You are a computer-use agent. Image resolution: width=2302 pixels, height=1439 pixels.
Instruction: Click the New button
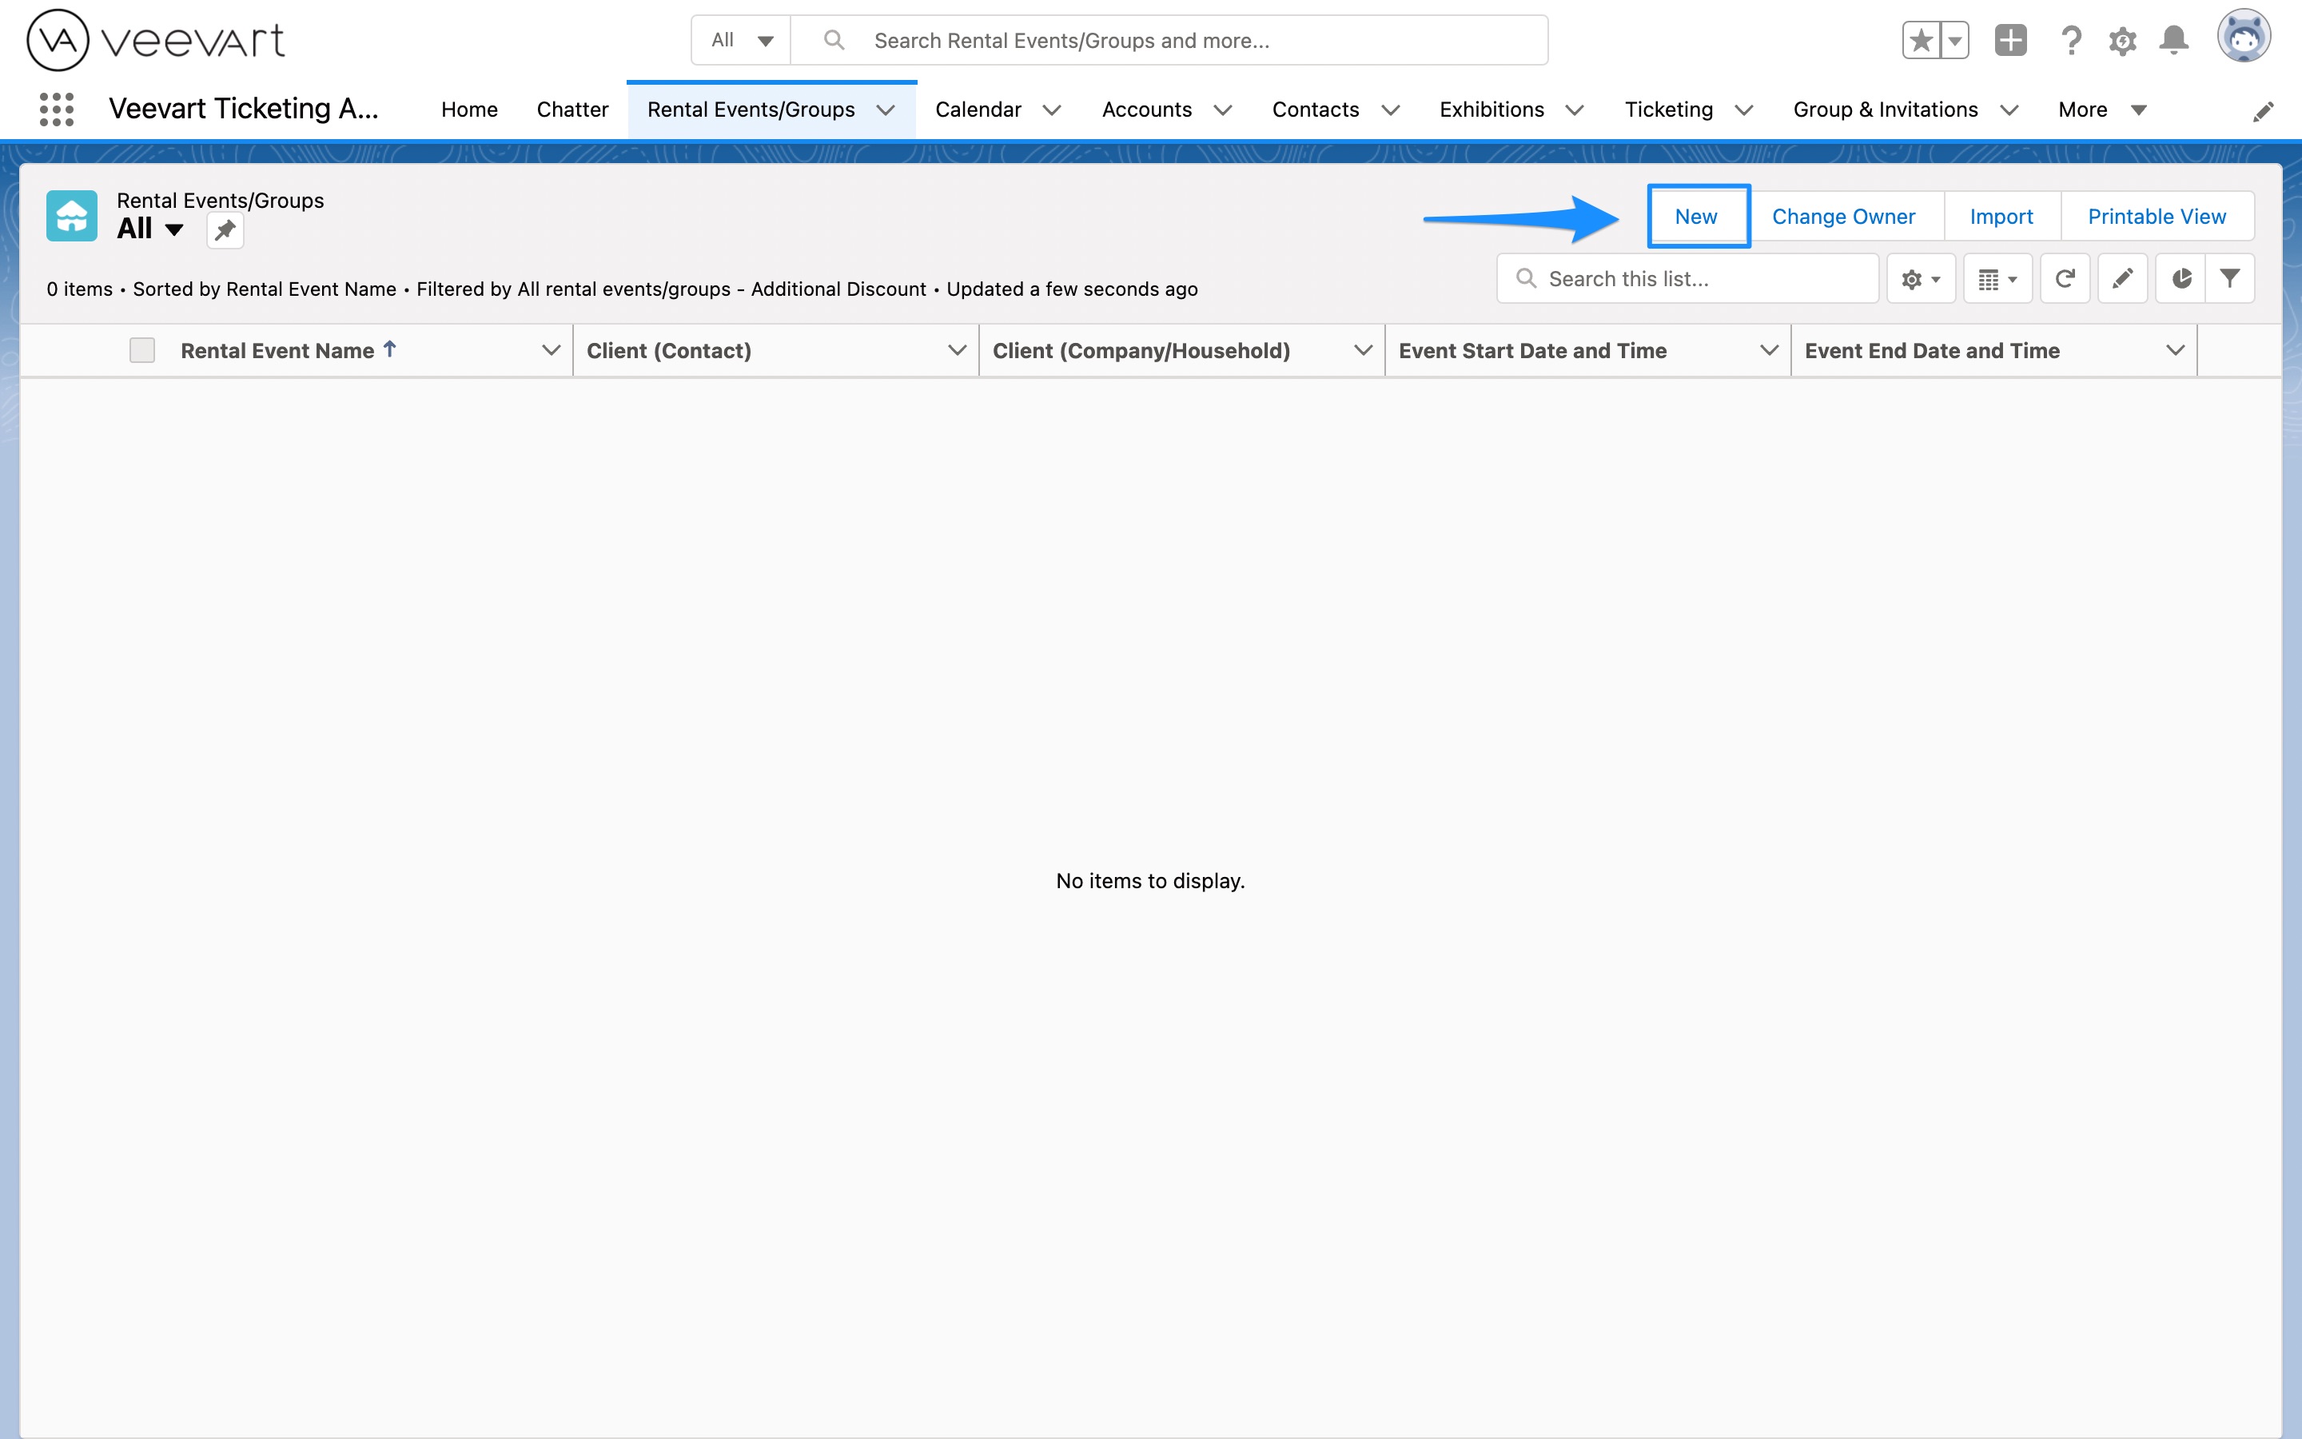(1696, 216)
